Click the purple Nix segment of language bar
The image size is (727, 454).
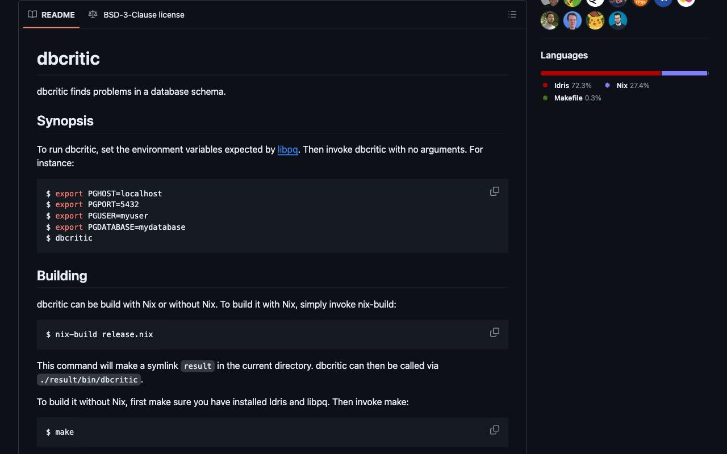click(x=684, y=73)
